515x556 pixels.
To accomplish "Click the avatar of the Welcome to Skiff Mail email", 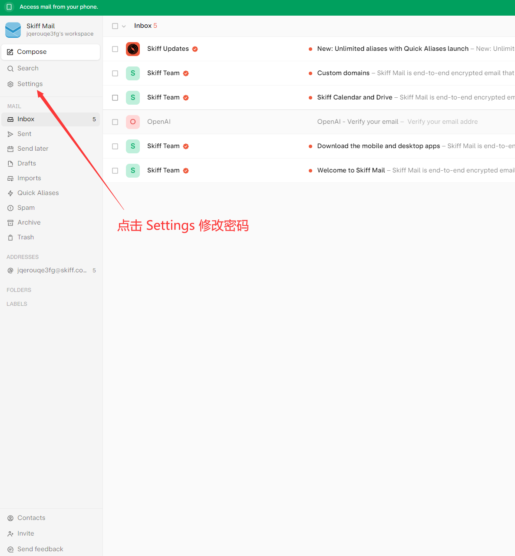I will pyautogui.click(x=133, y=171).
